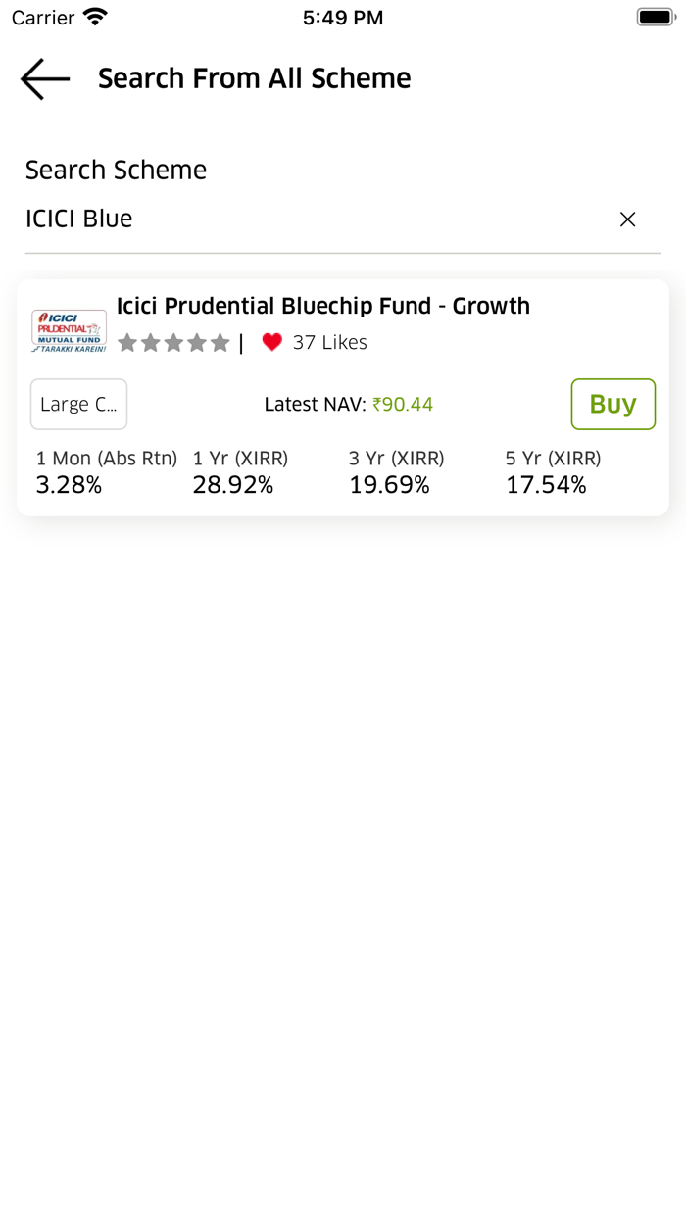Click the 37 Likes label
The height and width of the screenshot is (1219, 686).
pyautogui.click(x=329, y=342)
